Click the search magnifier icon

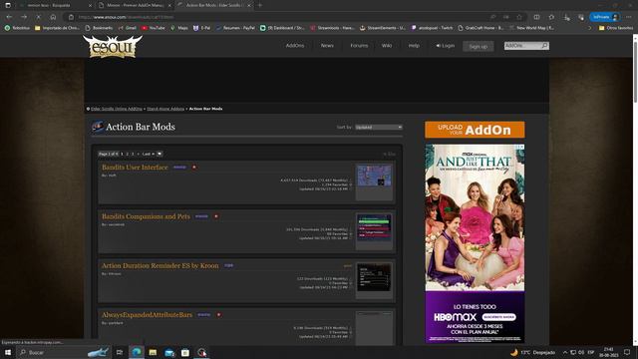pos(545,46)
